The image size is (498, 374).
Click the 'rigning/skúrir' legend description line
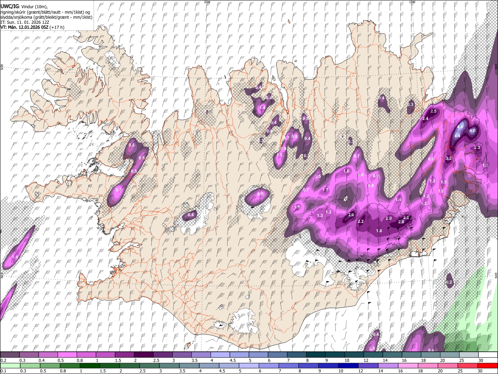[45, 12]
